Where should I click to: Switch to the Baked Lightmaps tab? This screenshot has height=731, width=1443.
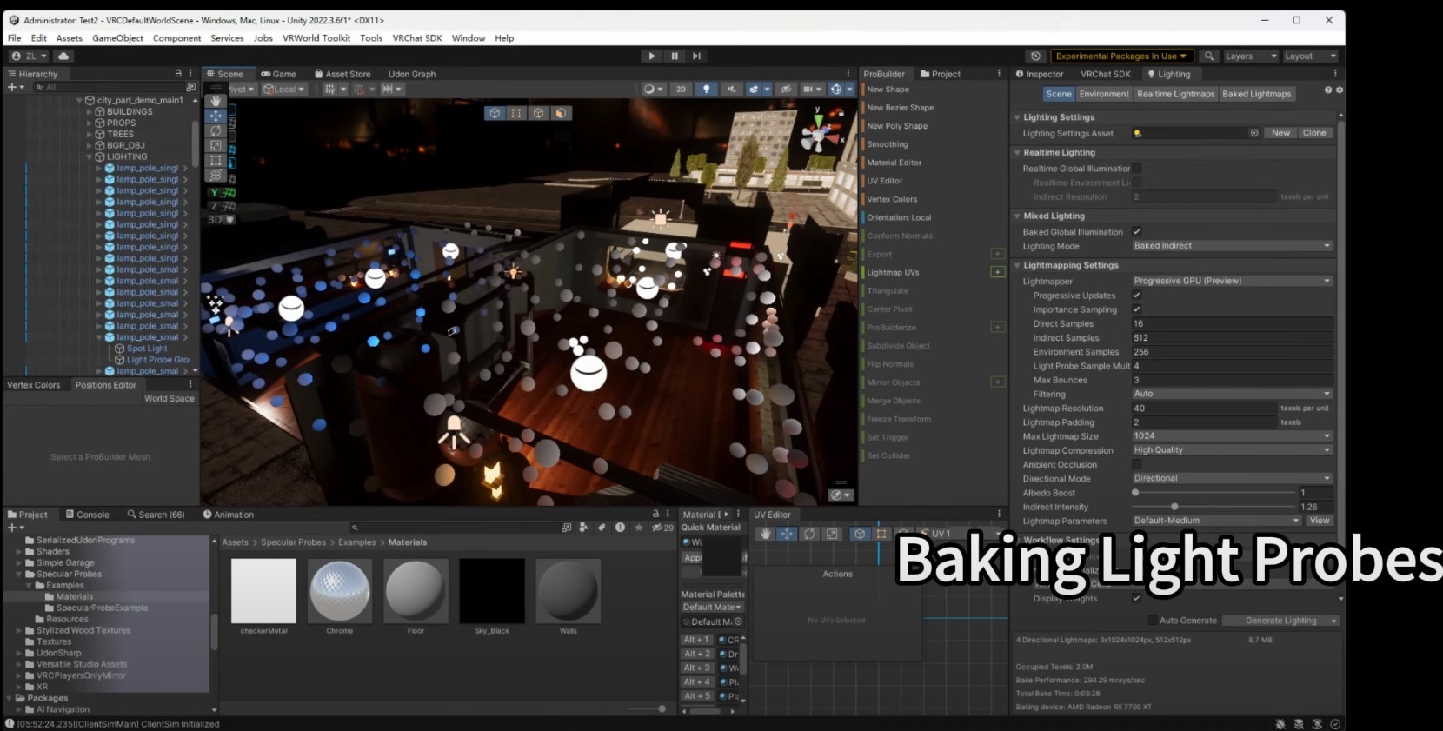tap(1256, 94)
